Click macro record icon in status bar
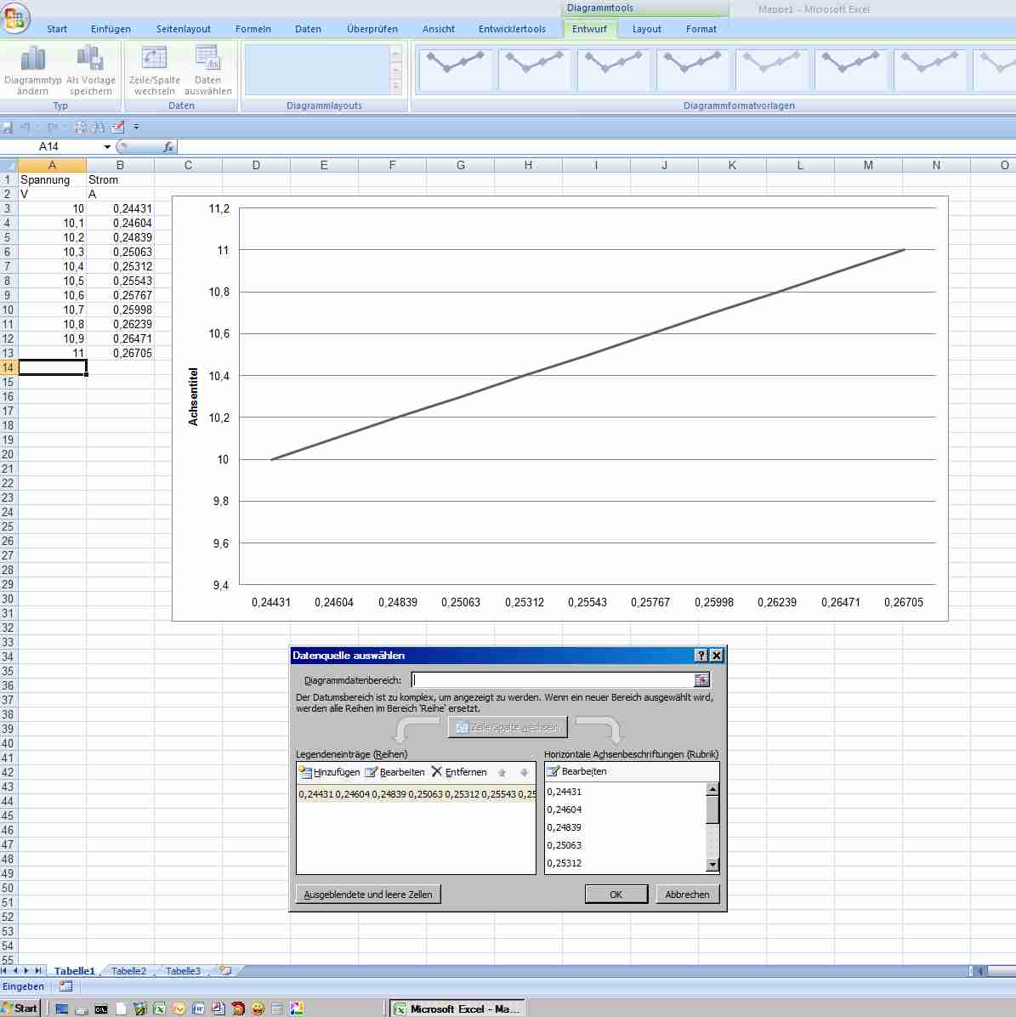This screenshot has height=1017, width=1016. pos(65,986)
